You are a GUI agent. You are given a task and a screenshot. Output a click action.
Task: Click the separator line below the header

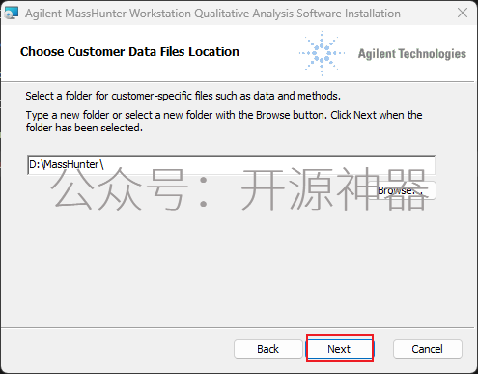239,82
